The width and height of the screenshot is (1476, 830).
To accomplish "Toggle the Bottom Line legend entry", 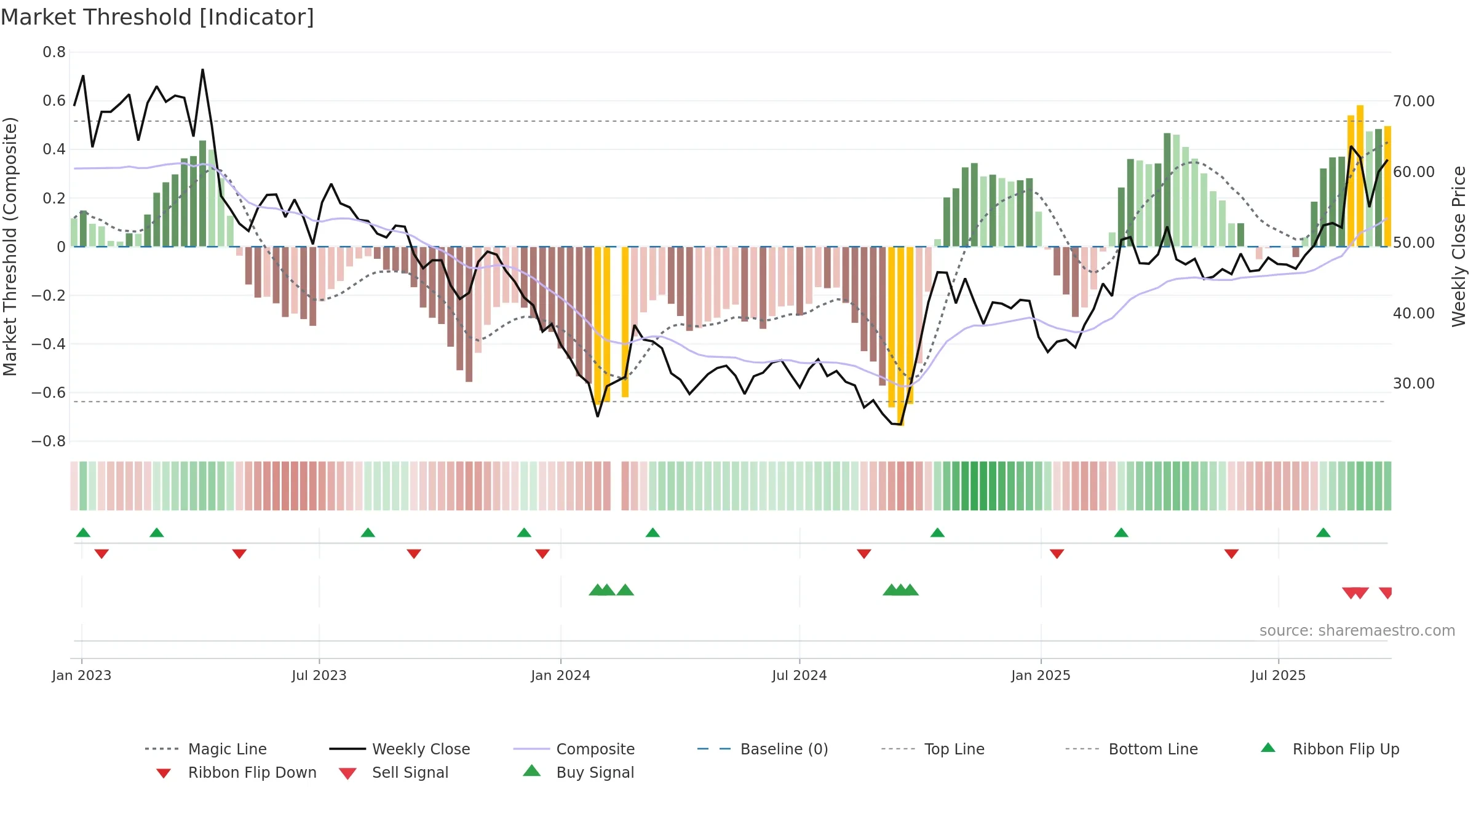I will coord(1132,749).
